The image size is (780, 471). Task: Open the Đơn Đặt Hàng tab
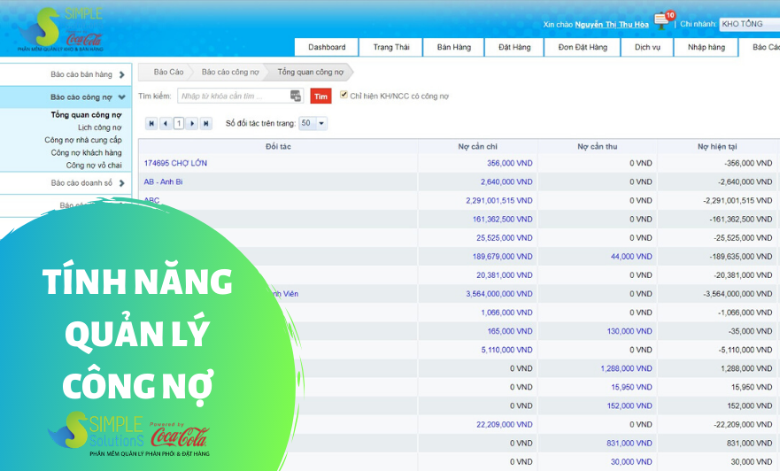coord(583,47)
